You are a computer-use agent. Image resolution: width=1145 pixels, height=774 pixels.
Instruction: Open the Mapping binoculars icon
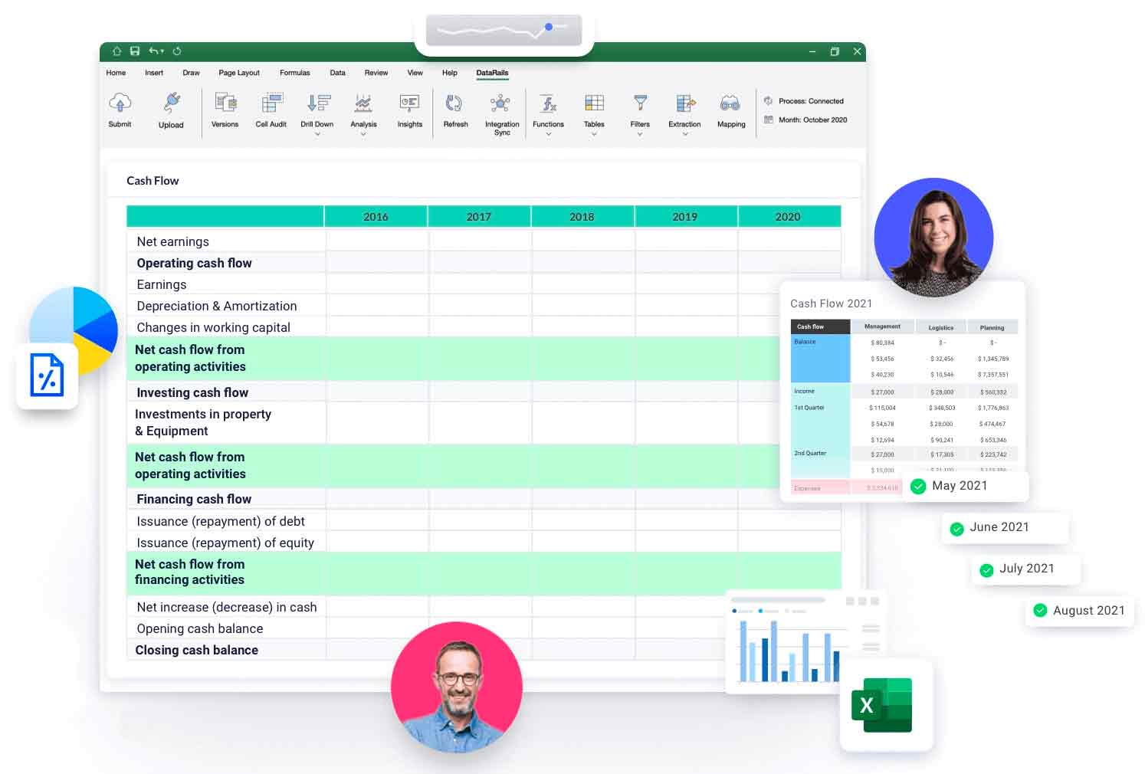[730, 103]
